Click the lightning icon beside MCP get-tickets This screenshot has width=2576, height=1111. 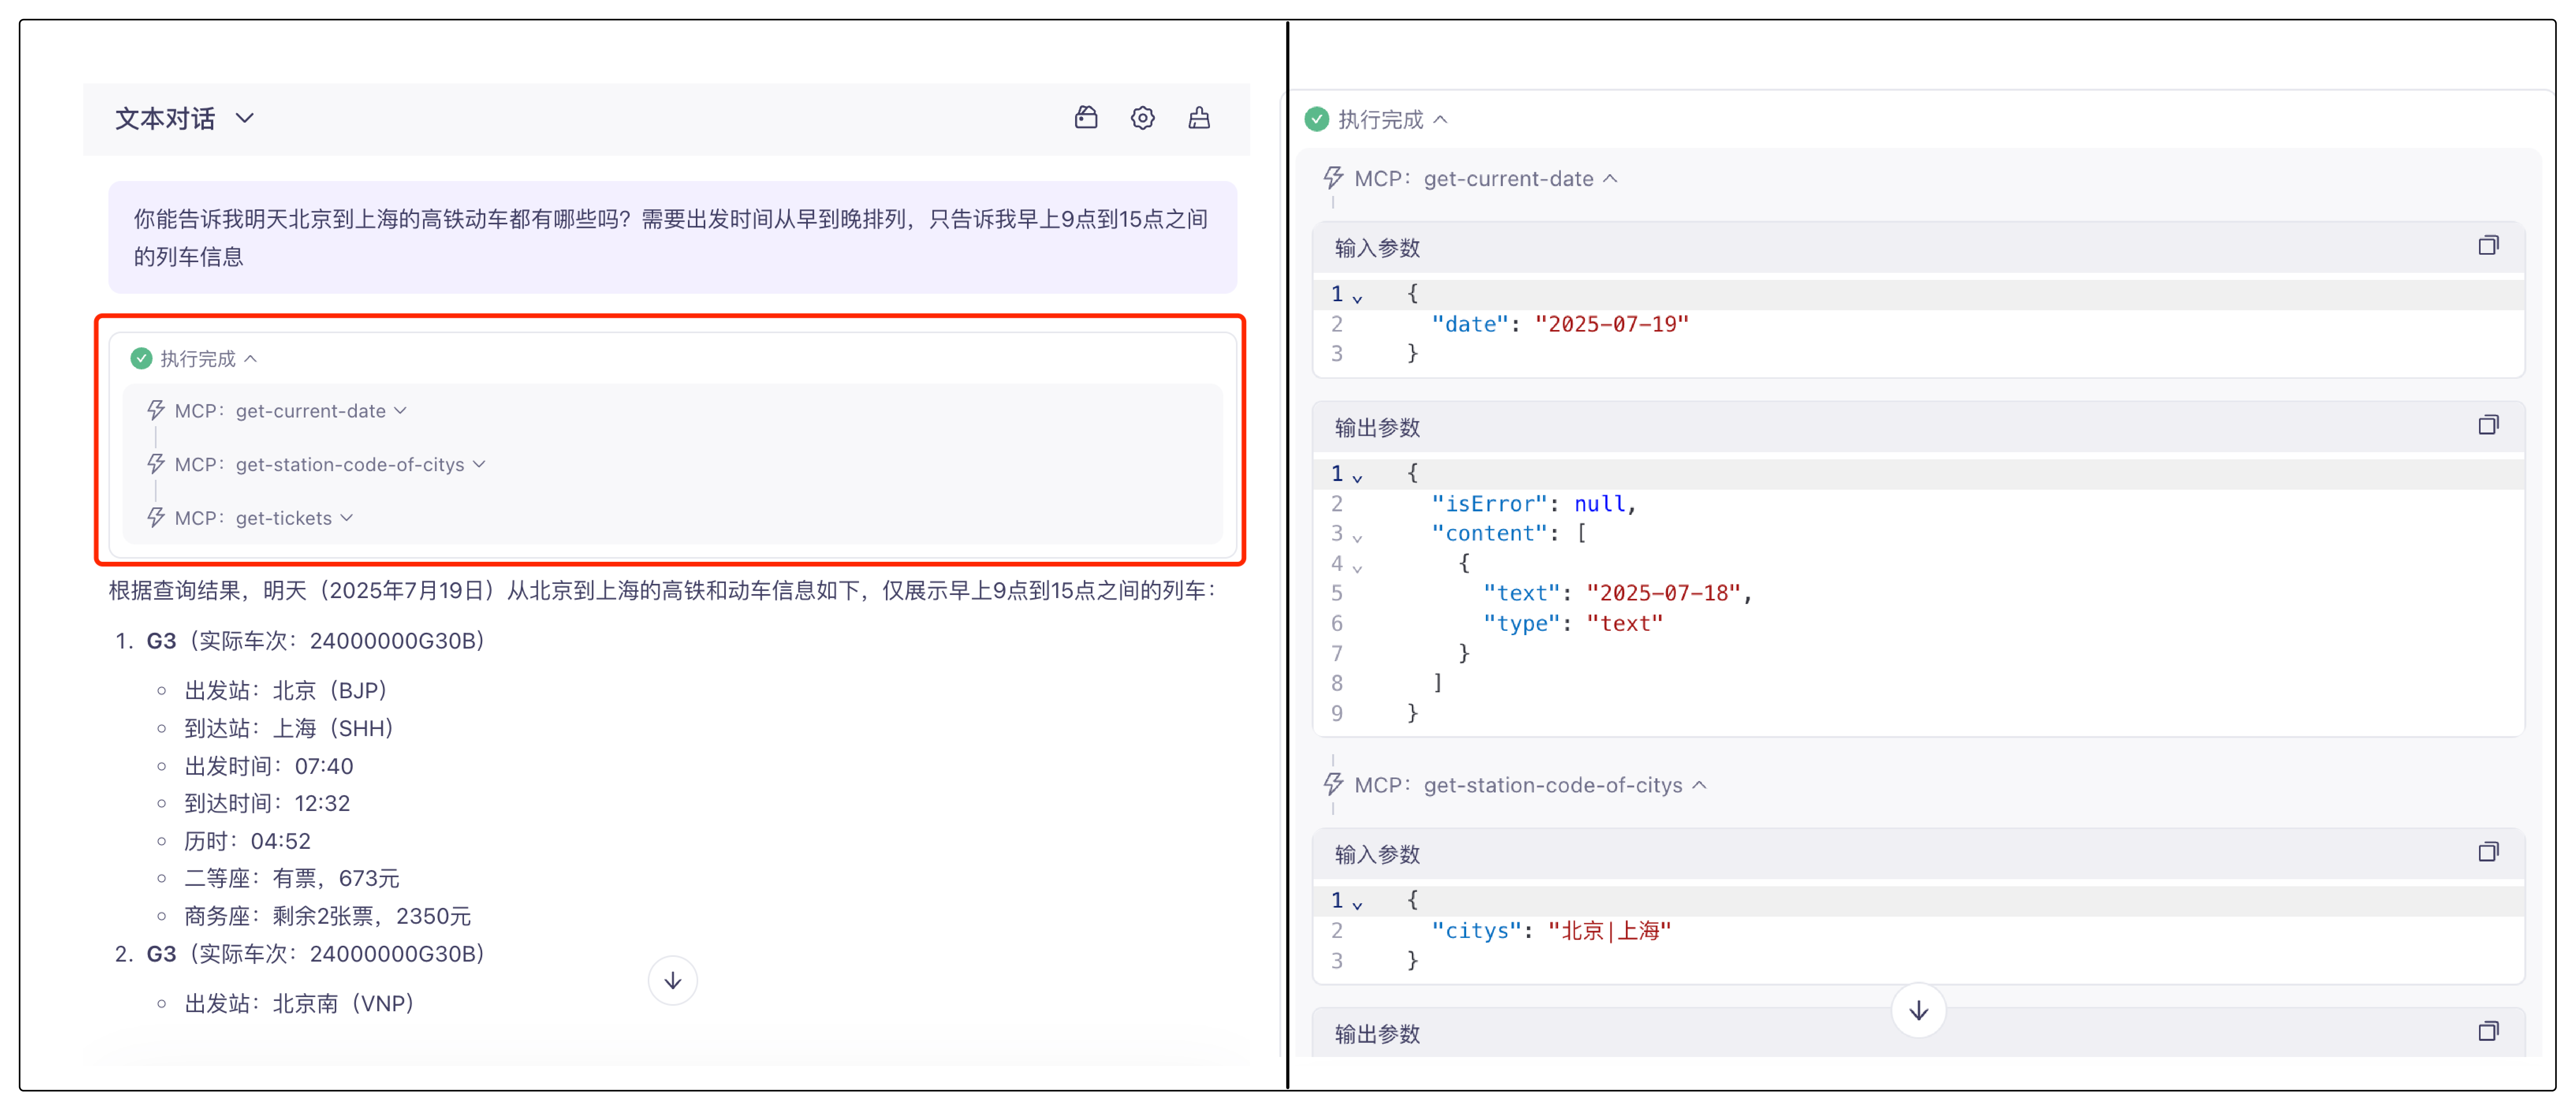coord(156,517)
